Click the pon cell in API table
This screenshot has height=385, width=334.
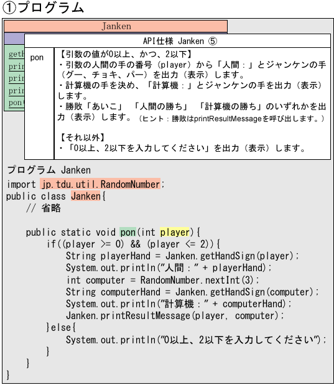[39, 103]
